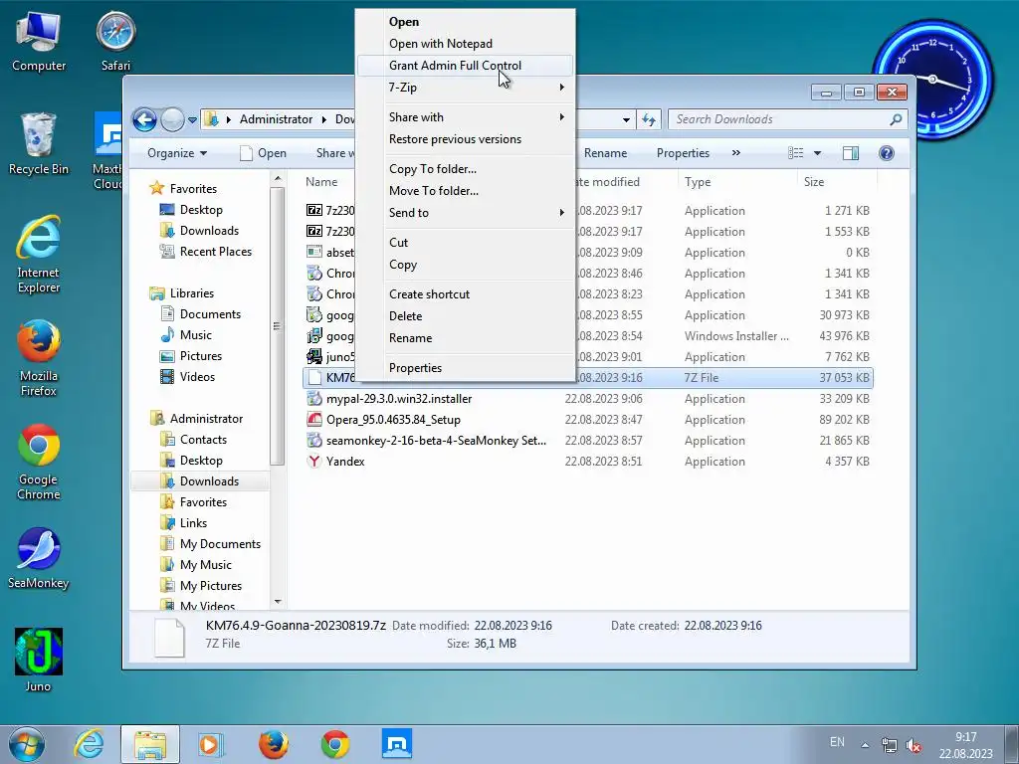1019x764 pixels.
Task: Choose Move To folder...
Action: (466, 190)
